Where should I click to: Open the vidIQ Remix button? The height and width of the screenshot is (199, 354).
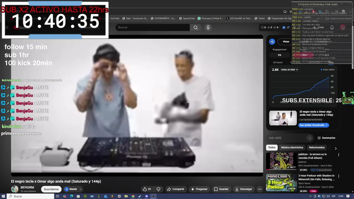tap(71, 189)
